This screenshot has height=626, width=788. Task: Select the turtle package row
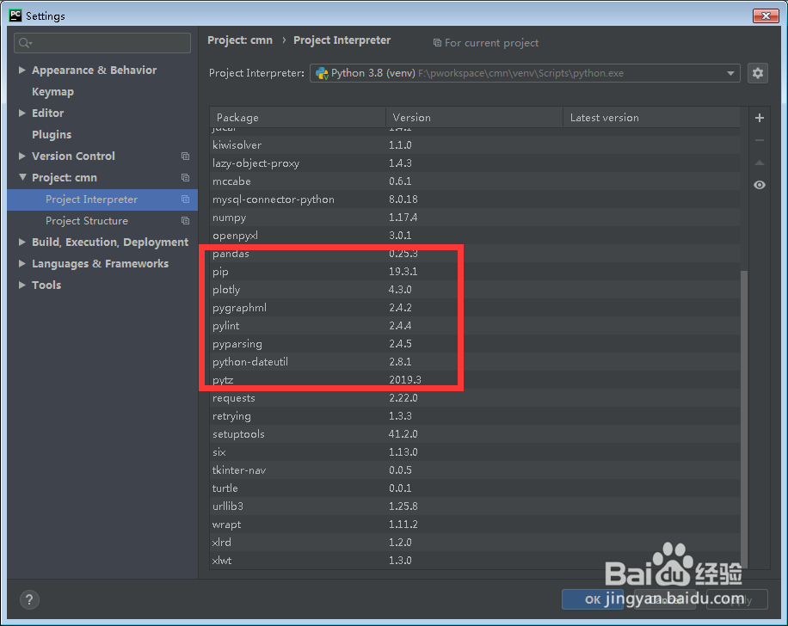point(474,488)
